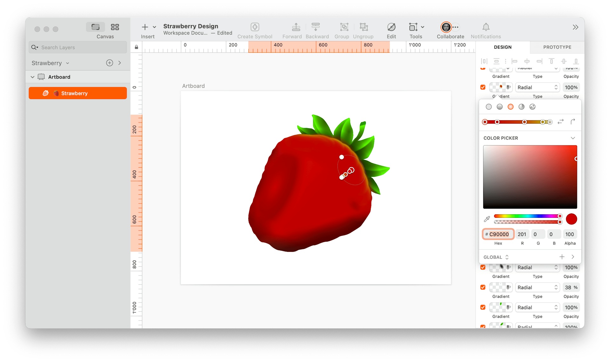
Task: Add a new GLOBAL color preset with plus
Action: pyautogui.click(x=562, y=257)
